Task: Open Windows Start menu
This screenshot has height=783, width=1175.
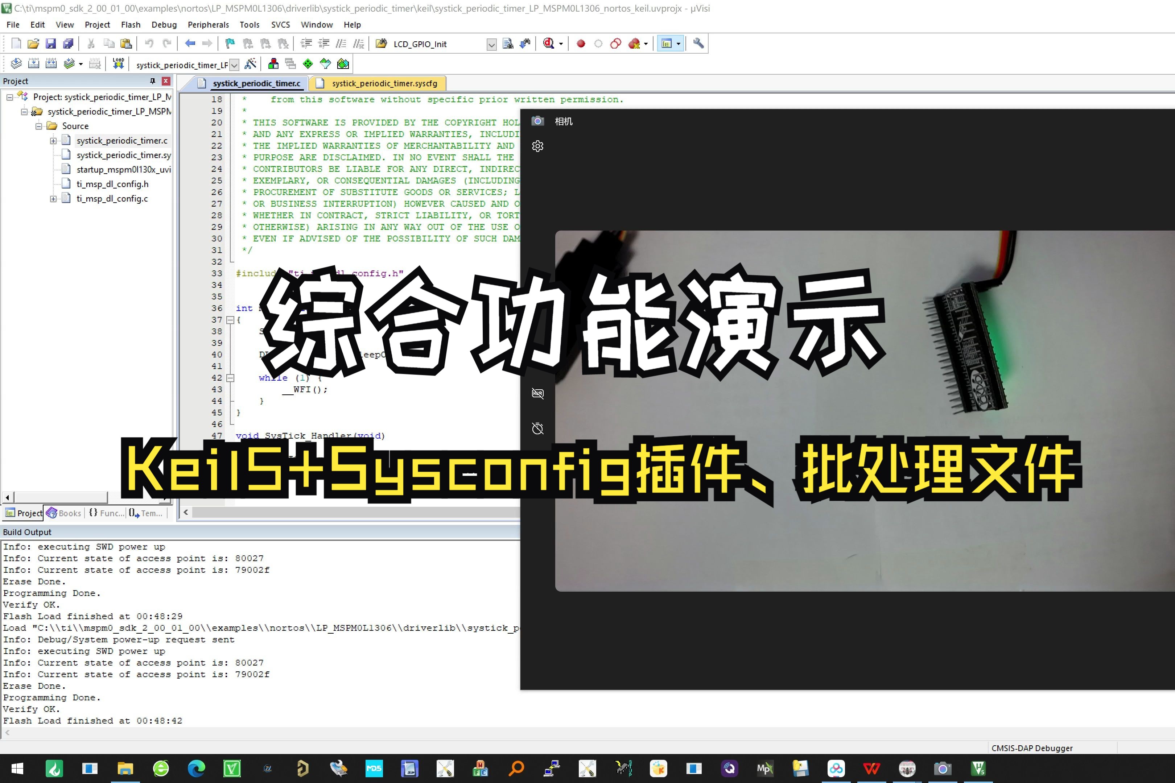Action: click(x=17, y=768)
